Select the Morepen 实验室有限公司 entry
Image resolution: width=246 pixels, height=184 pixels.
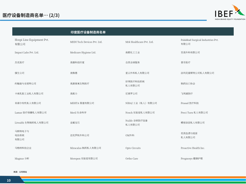pos(84,158)
